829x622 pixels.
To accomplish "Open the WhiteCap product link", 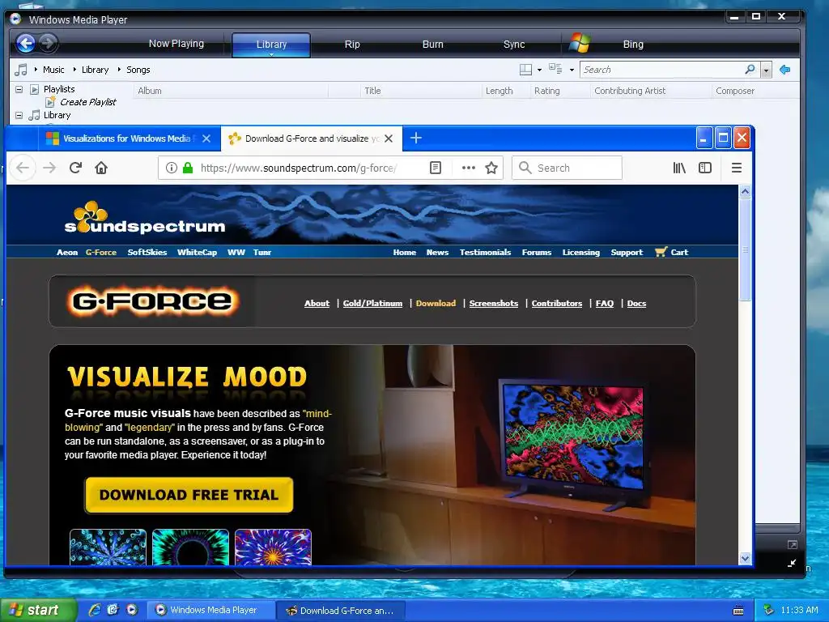I will tap(198, 253).
